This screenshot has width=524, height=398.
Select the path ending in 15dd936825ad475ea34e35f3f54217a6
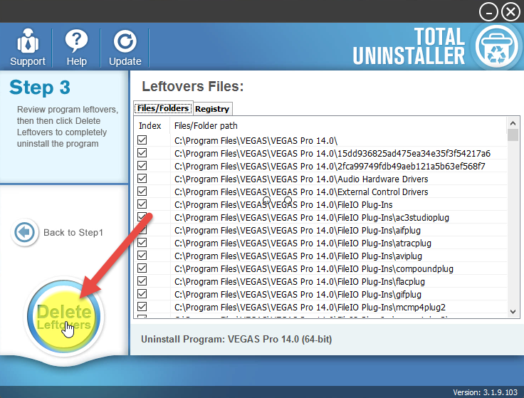(332, 153)
